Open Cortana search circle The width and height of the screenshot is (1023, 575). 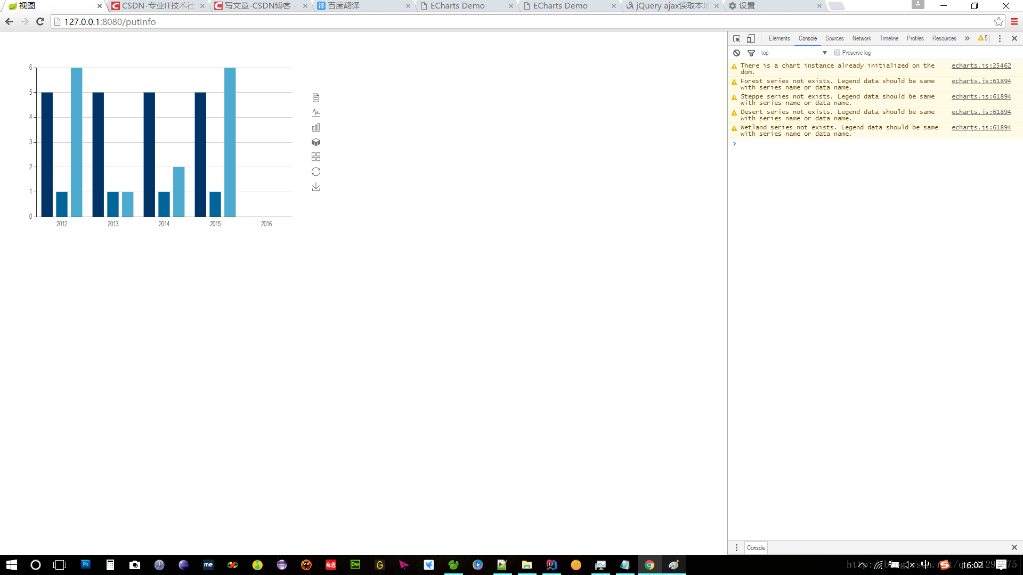point(36,565)
